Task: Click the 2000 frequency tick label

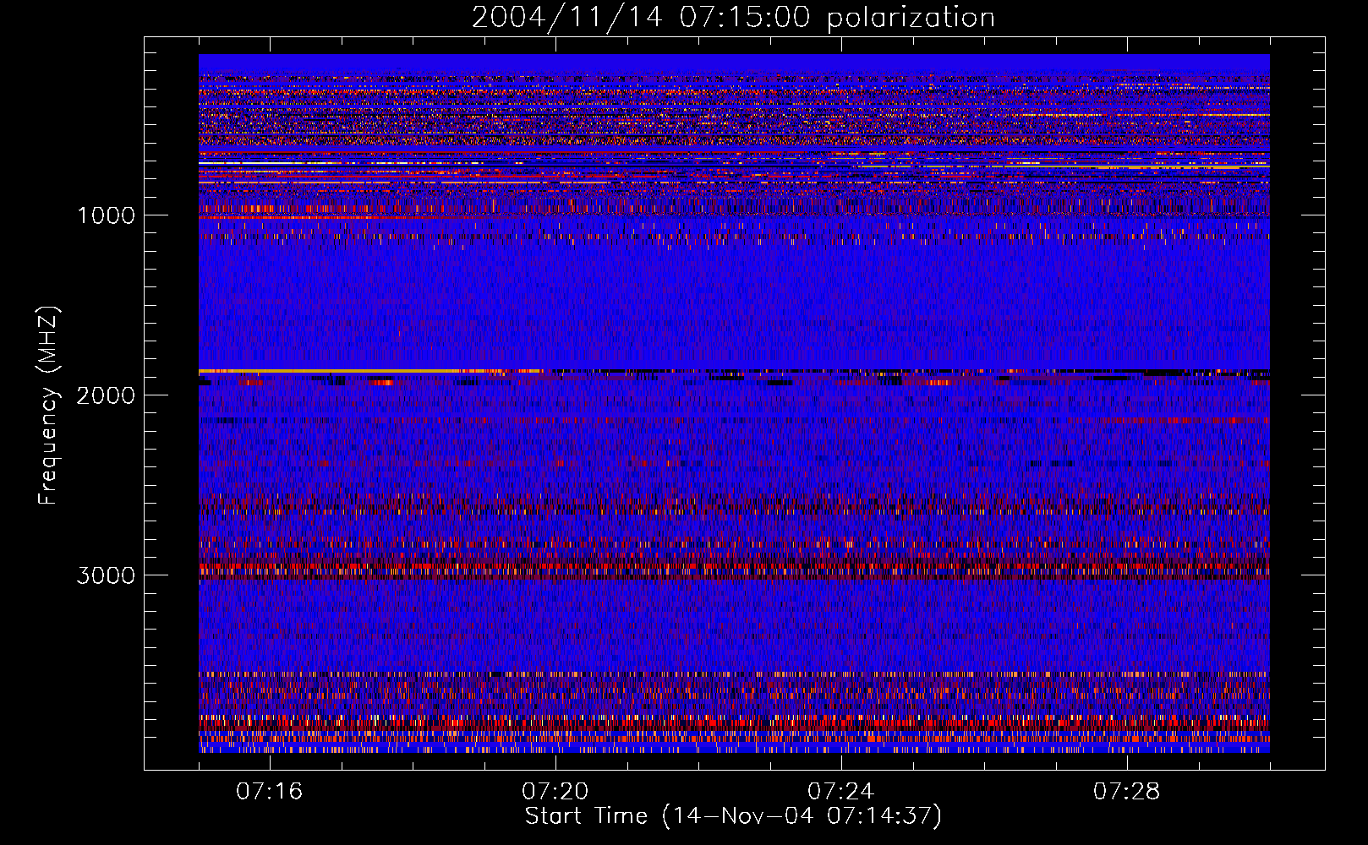Action: coord(106,395)
